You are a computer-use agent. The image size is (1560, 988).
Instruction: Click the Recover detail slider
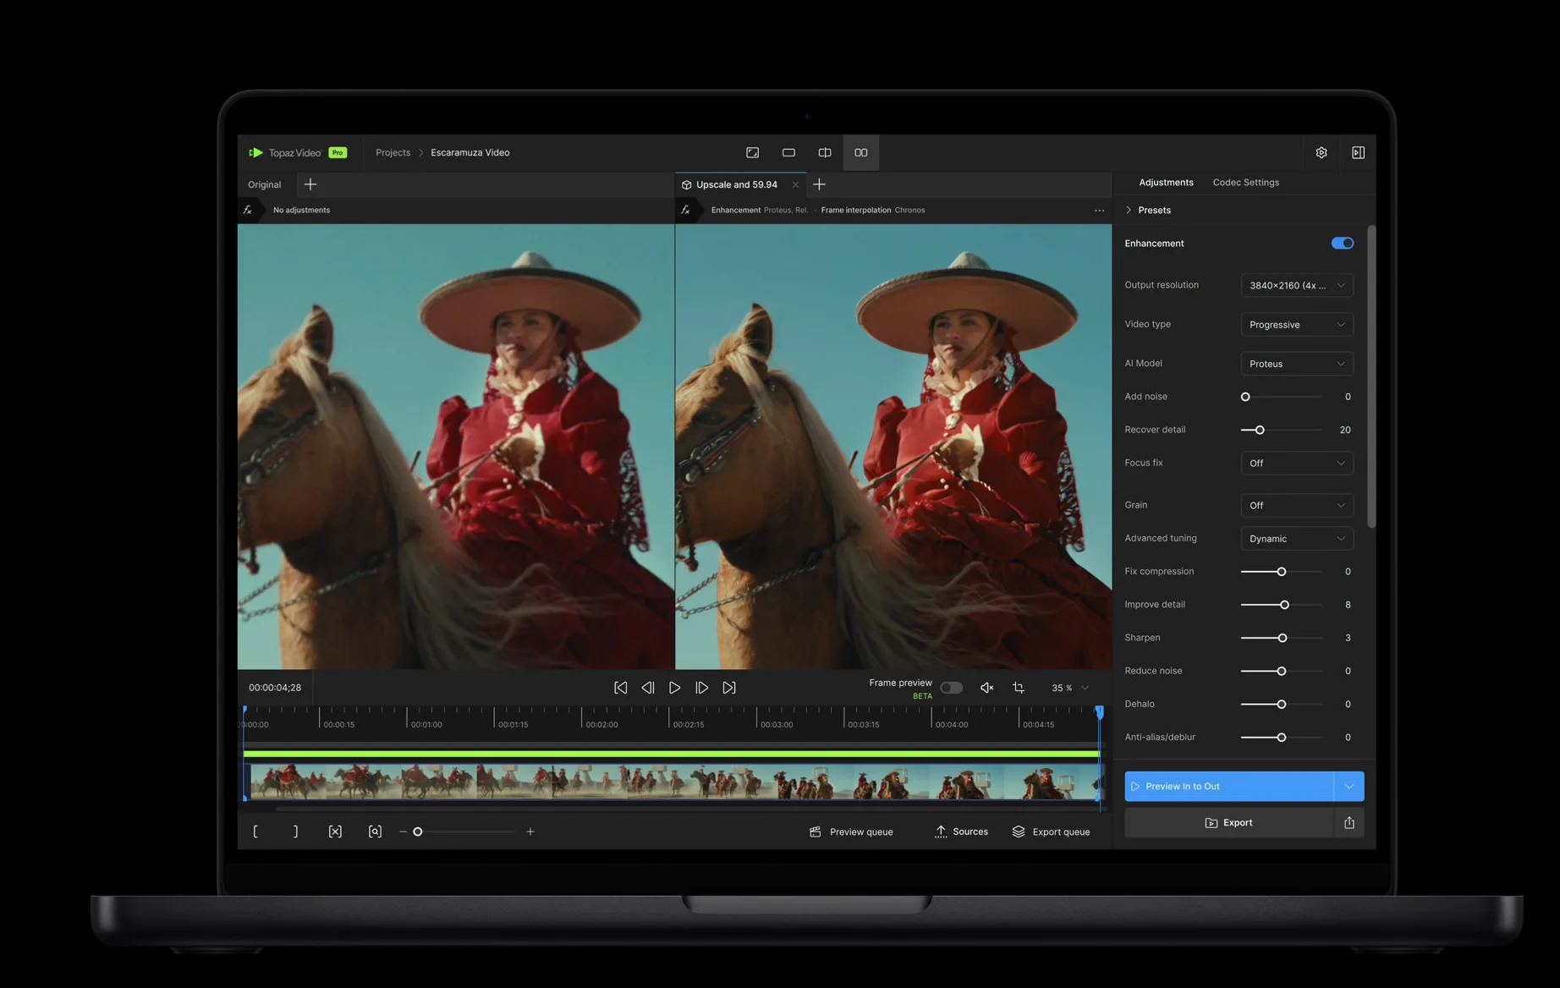coord(1260,430)
